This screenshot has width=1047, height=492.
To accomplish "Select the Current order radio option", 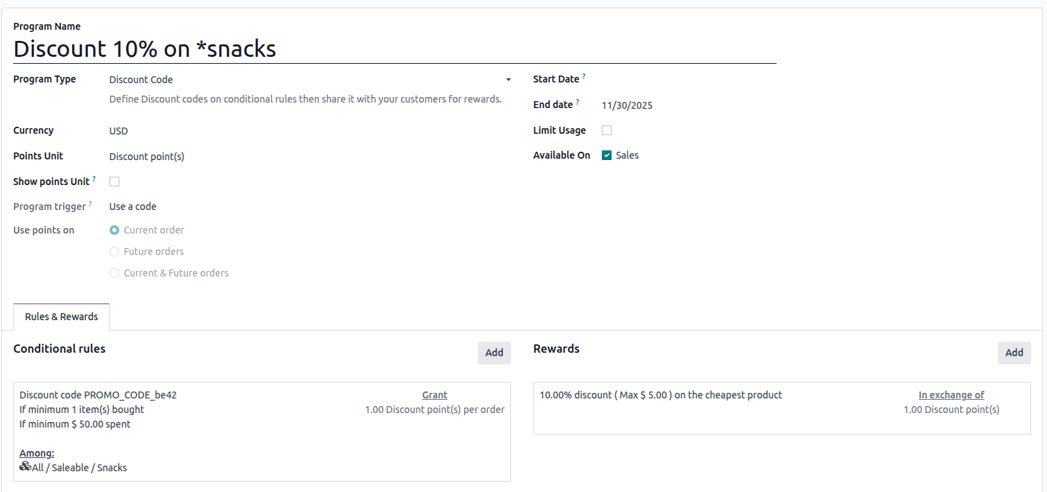I will coord(114,230).
